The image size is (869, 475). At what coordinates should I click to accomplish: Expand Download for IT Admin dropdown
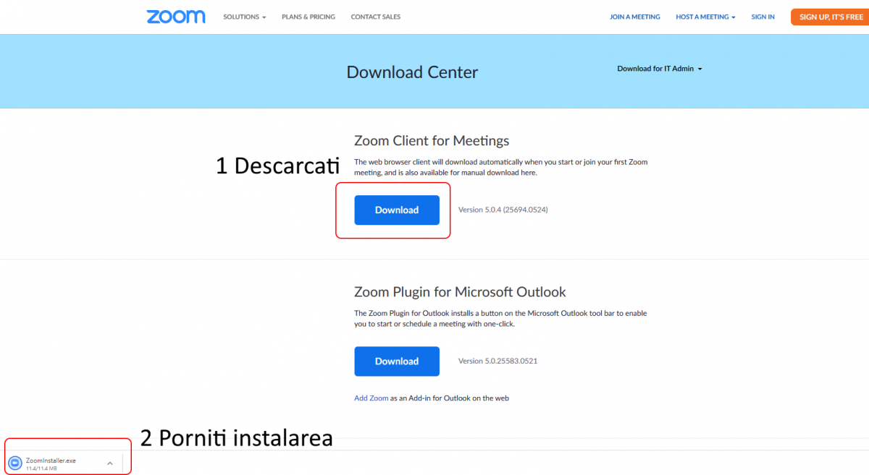point(659,69)
